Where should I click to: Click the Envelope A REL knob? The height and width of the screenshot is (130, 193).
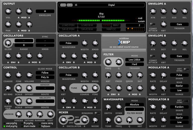point(184,11)
